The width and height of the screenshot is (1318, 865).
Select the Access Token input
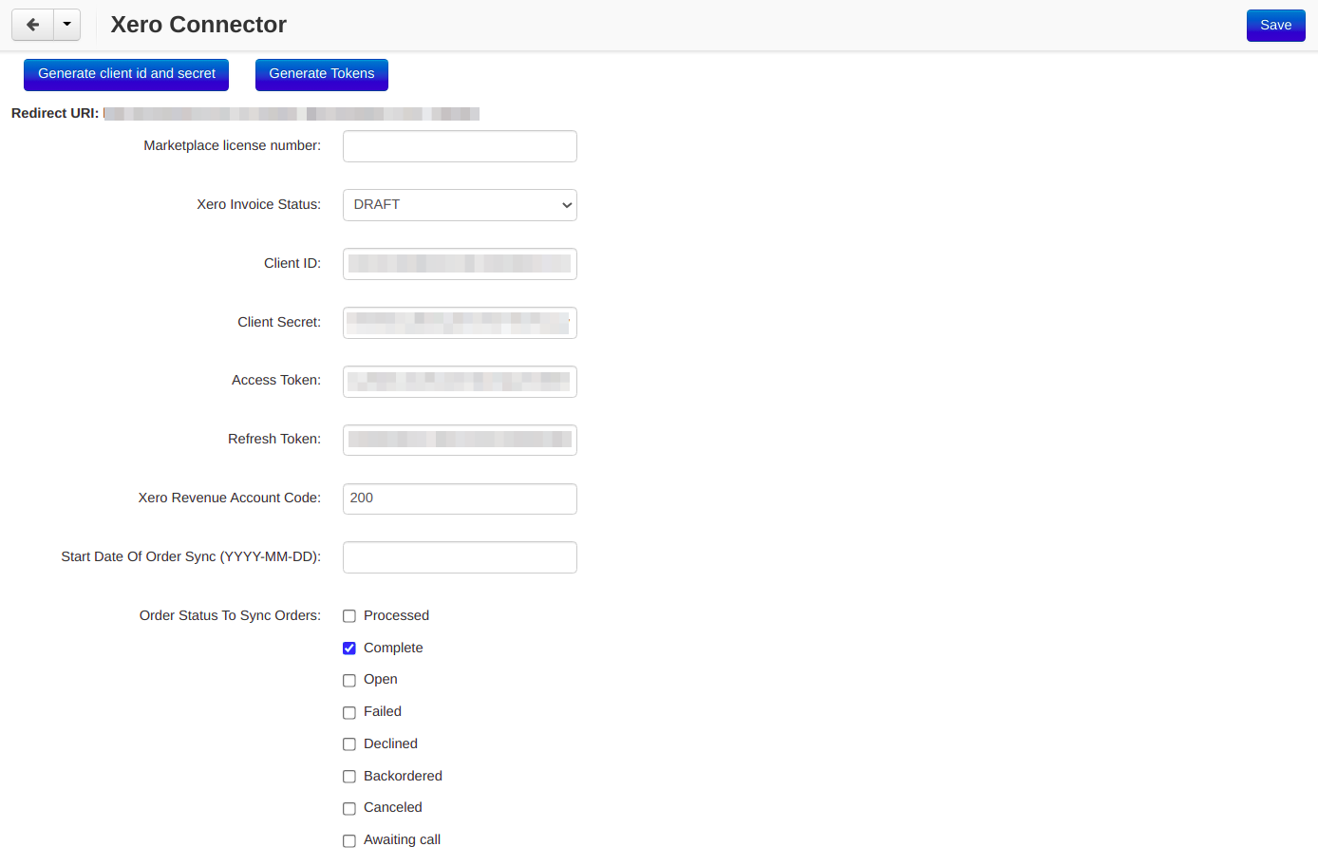[460, 382]
